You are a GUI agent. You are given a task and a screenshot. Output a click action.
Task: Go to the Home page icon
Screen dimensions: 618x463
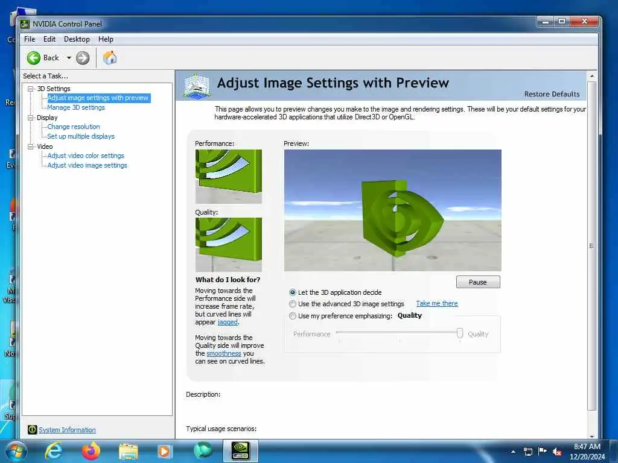(x=110, y=58)
